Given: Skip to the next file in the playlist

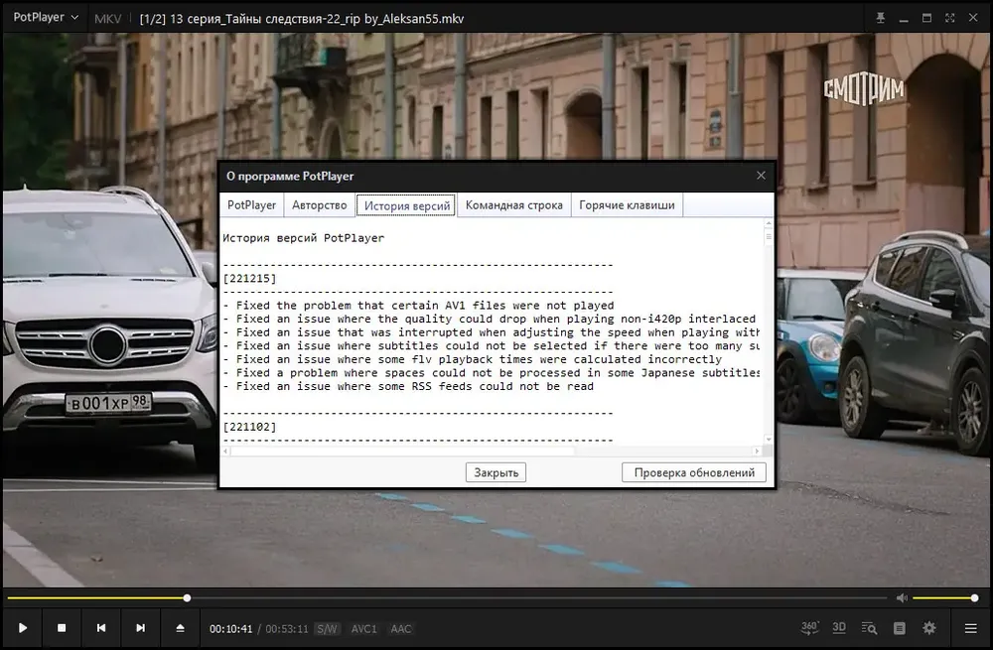Looking at the screenshot, I should [141, 628].
